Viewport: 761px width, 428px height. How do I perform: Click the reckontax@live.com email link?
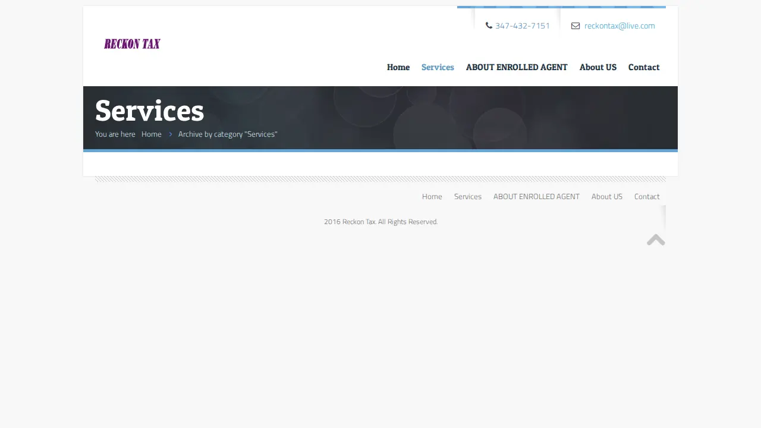pos(620,26)
